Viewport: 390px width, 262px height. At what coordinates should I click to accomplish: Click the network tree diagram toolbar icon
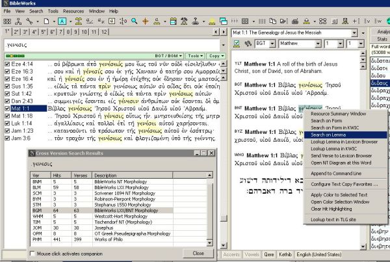pos(18,21)
